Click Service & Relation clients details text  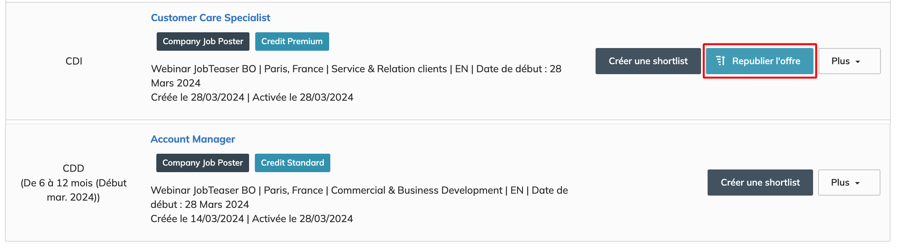pos(389,69)
